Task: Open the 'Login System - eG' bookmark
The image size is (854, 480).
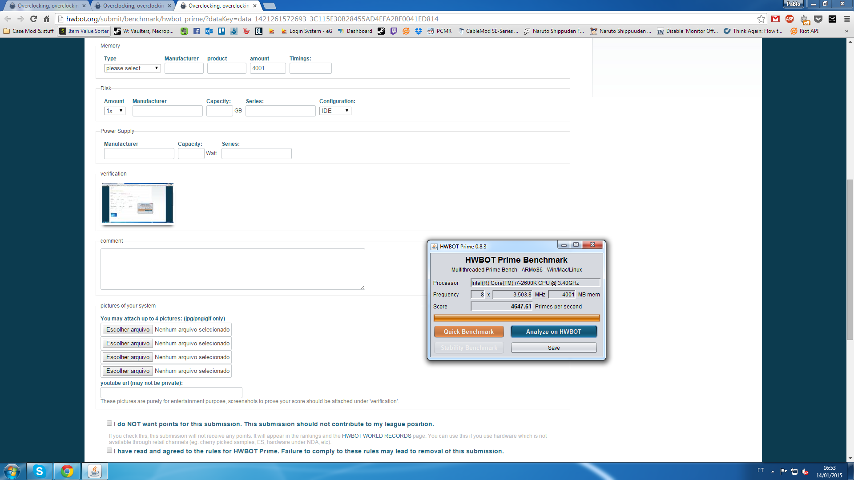Action: tap(306, 31)
